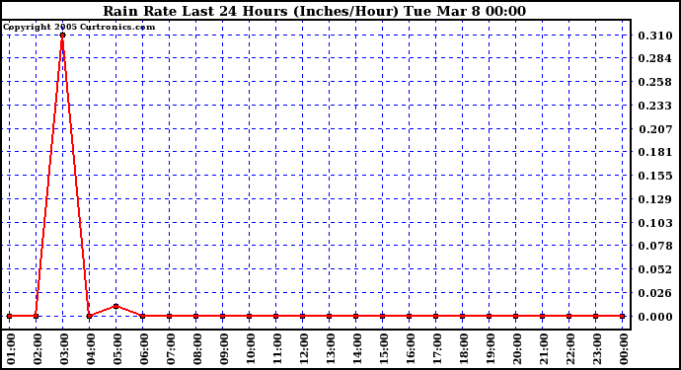Click the y-axis label '0.258'
Viewport: 681px width, 370px height.
point(655,82)
